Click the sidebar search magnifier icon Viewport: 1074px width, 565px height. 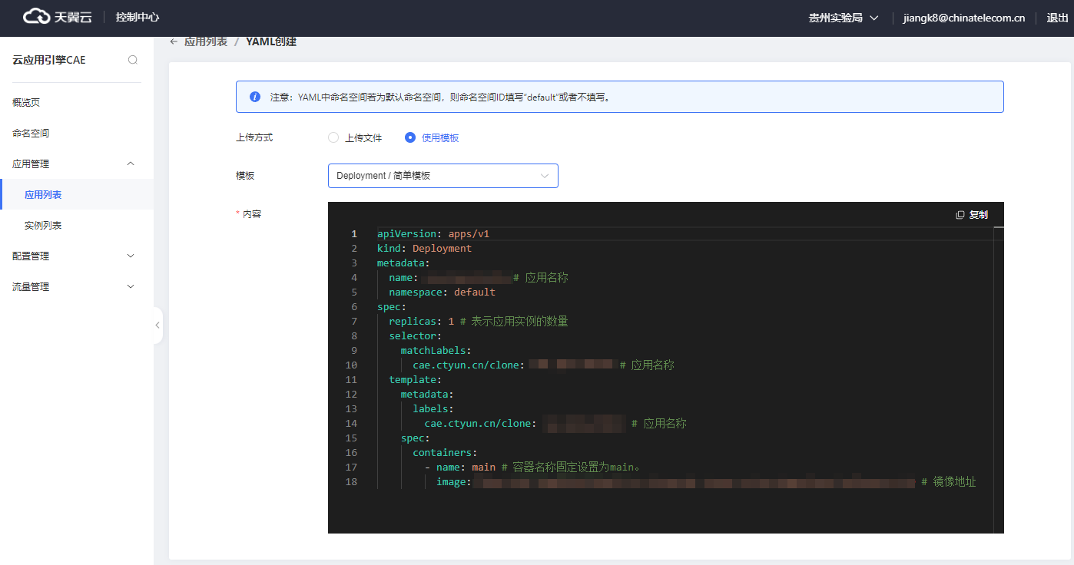point(133,60)
